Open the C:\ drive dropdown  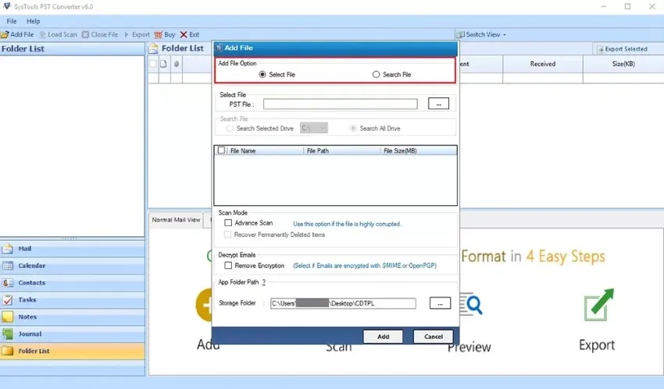coord(314,128)
